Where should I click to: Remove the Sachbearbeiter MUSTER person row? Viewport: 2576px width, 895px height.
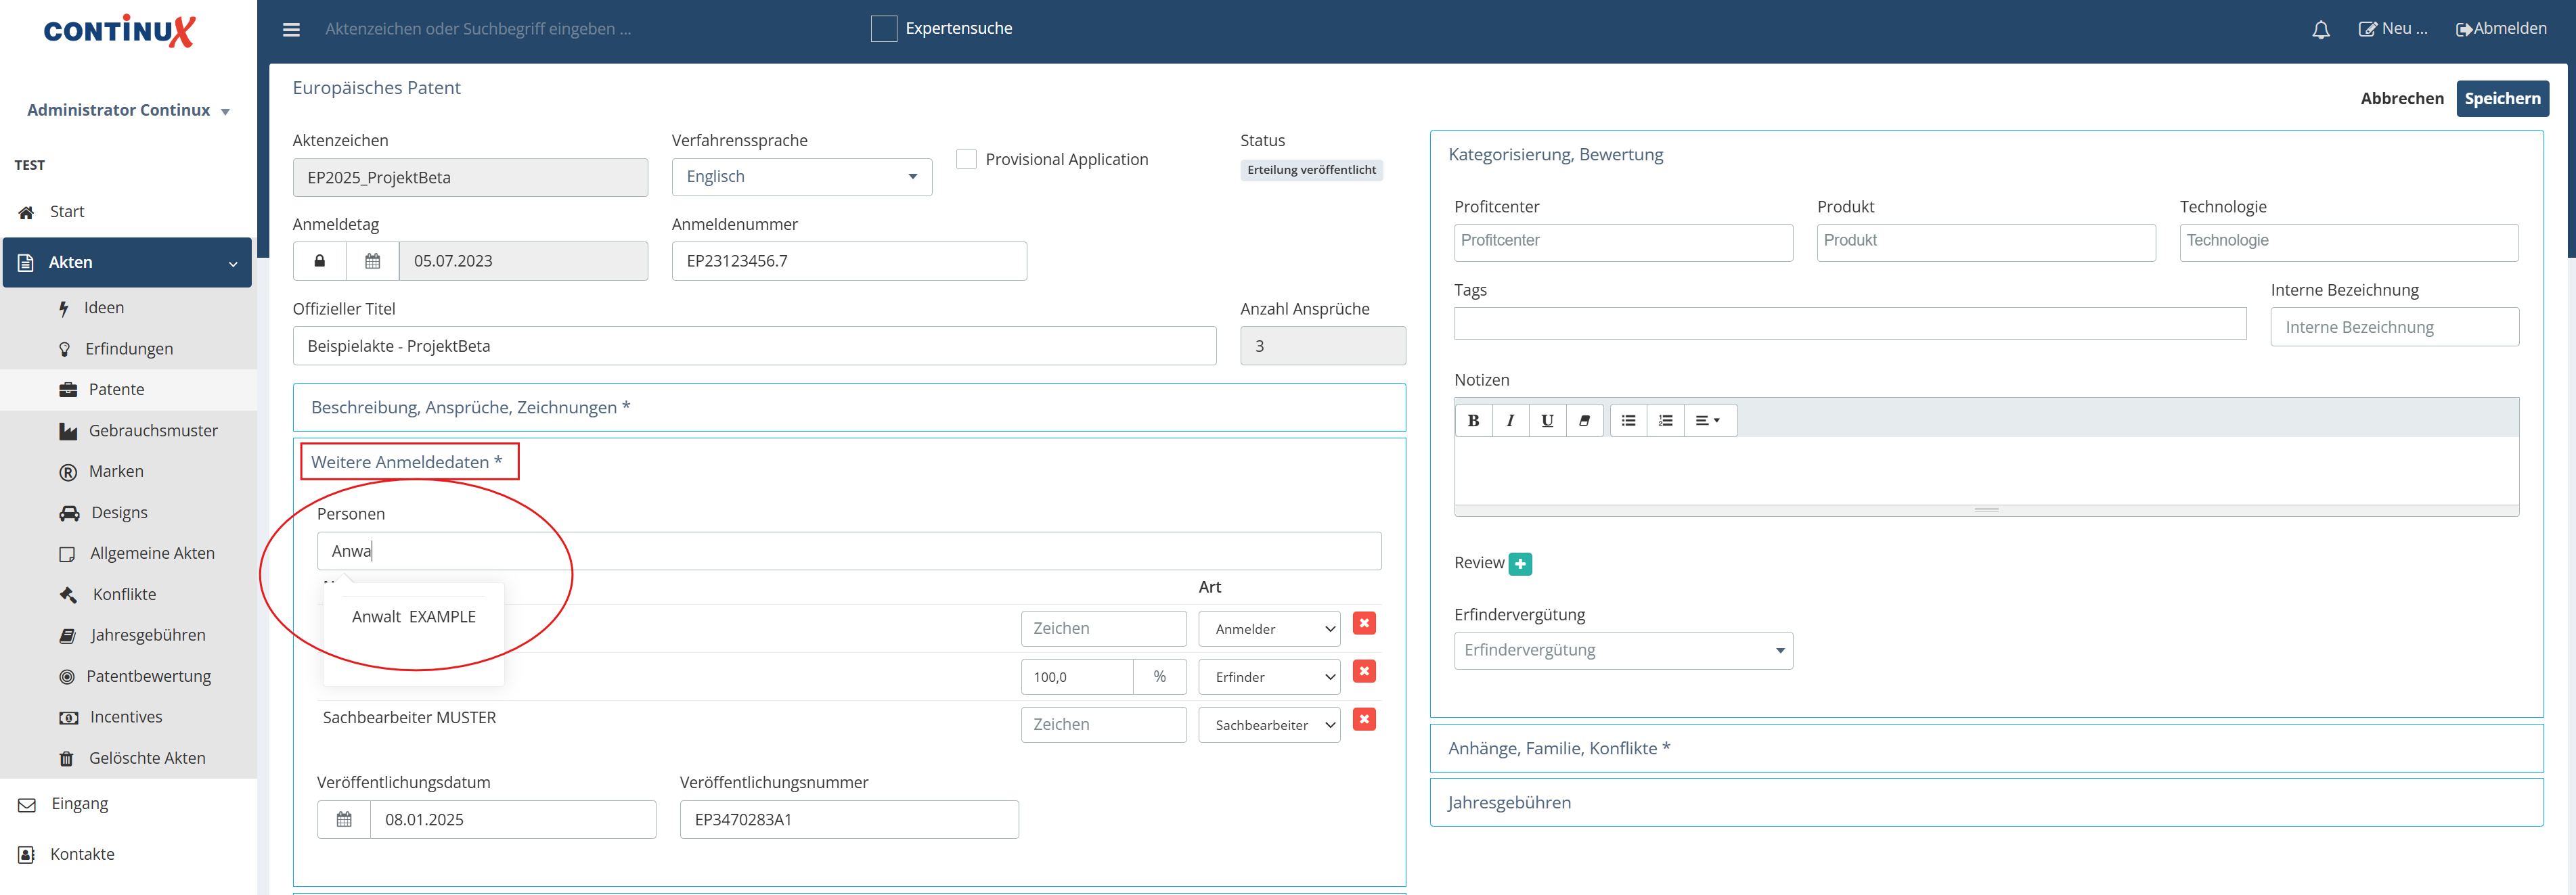pos(1364,719)
